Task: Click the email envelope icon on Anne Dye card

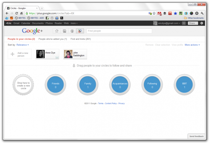Action: coord(57,57)
